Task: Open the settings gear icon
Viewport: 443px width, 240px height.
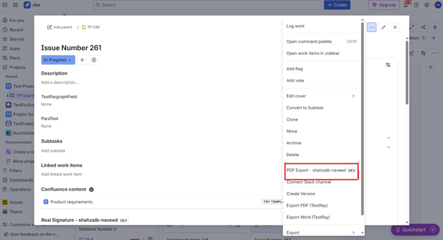Action: point(427,5)
